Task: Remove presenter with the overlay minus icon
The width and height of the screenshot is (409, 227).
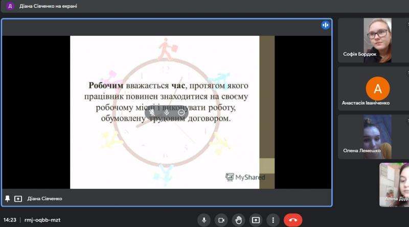Action: (x=181, y=112)
